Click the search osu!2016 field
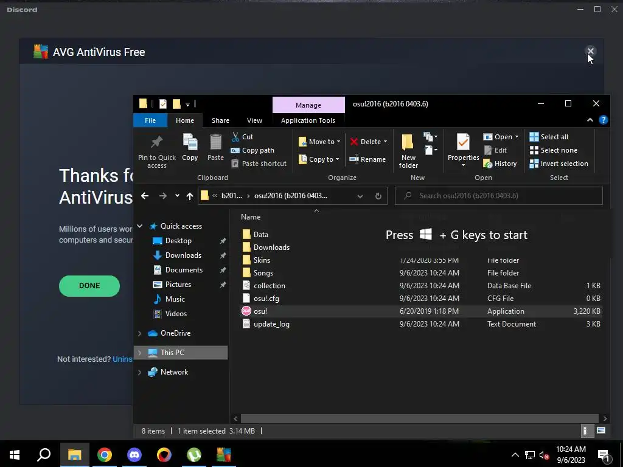This screenshot has height=467, width=623. [499, 196]
